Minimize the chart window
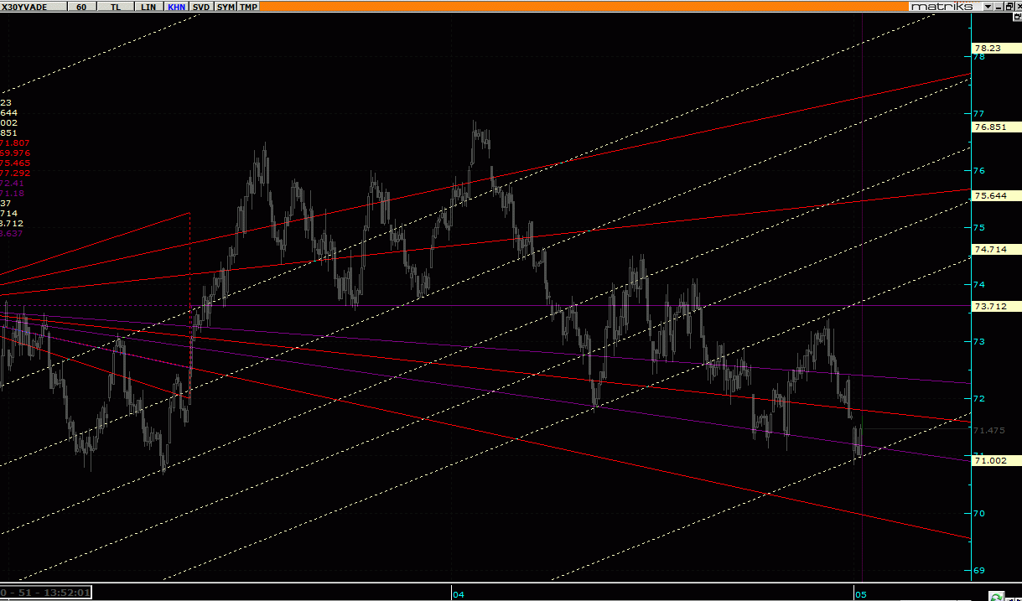 tap(998, 7)
